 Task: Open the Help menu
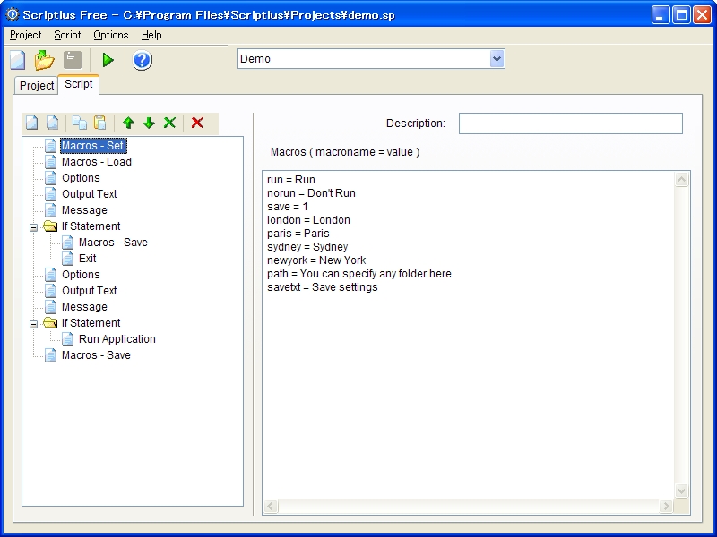151,35
